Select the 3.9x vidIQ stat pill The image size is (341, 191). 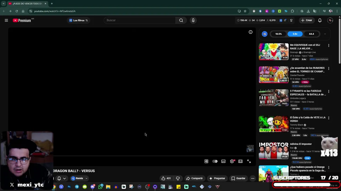[x=295, y=34]
